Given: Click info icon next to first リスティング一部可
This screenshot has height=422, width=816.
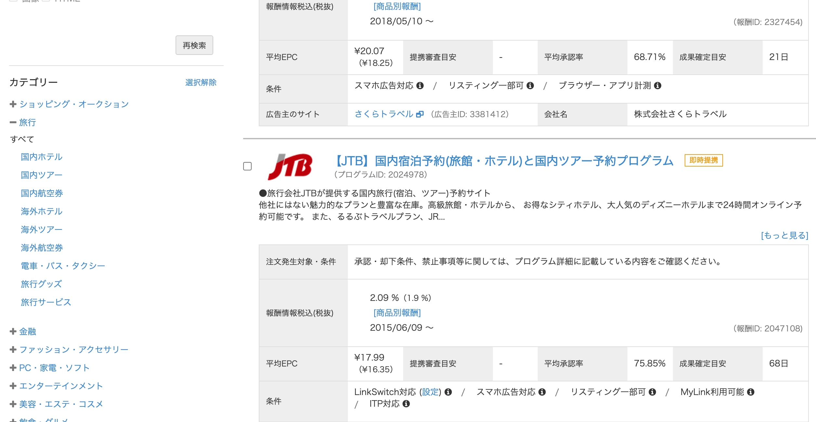Looking at the screenshot, I should 530,85.
